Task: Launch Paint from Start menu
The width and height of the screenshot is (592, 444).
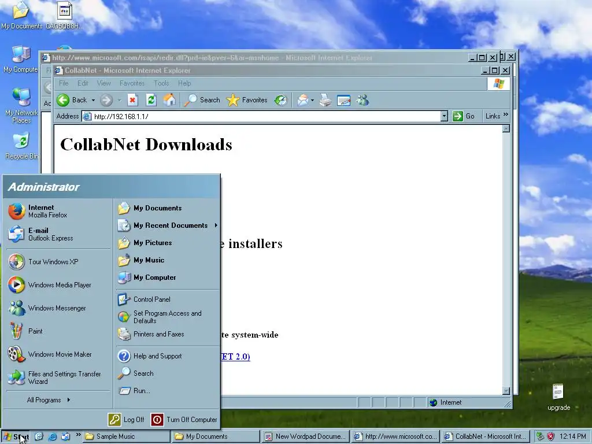Action: [x=58, y=331]
